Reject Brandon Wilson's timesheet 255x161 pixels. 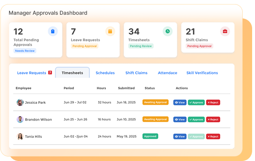point(213,119)
